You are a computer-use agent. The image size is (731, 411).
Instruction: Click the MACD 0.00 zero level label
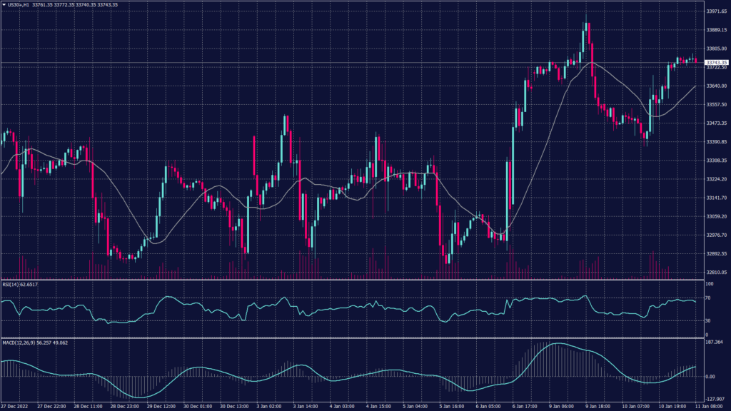click(x=710, y=377)
